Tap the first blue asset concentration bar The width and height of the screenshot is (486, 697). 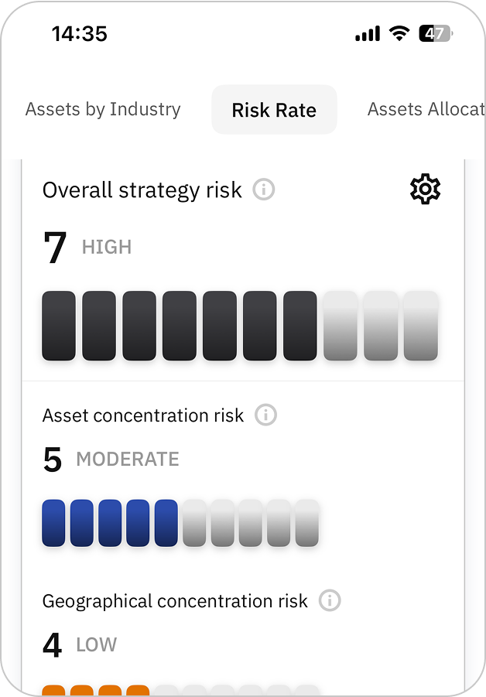click(53, 523)
